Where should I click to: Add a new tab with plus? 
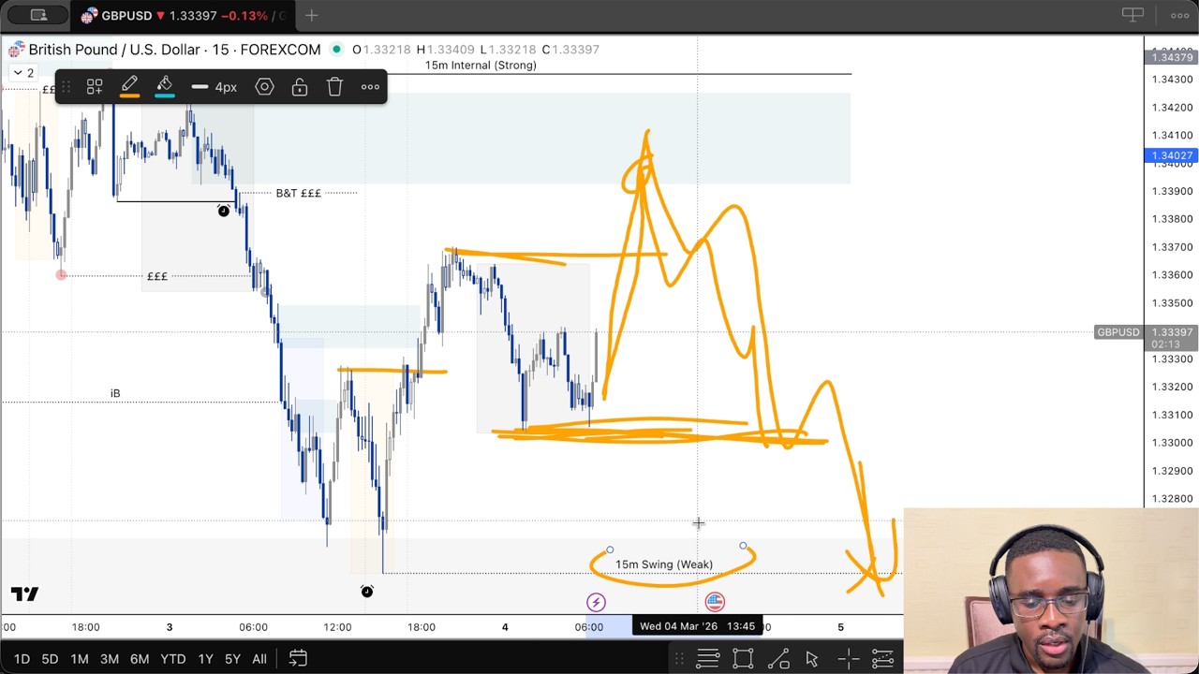(311, 15)
